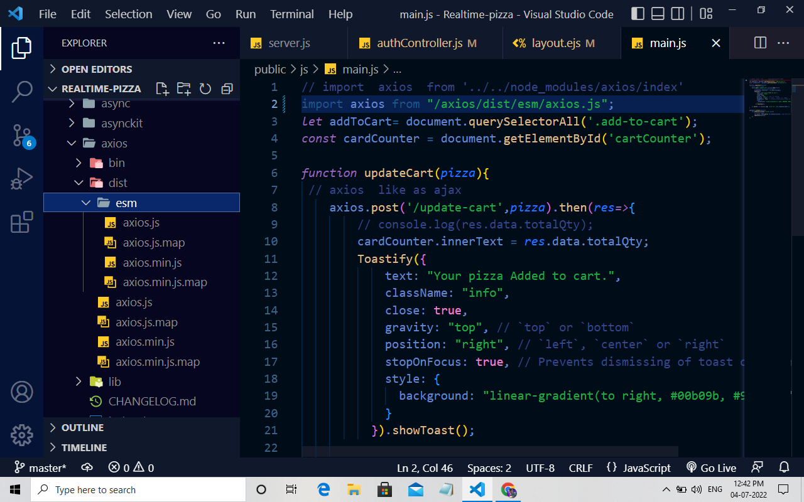Image resolution: width=804 pixels, height=502 pixels.
Task: Open the Manage gear icon
Action: pyautogui.click(x=21, y=435)
